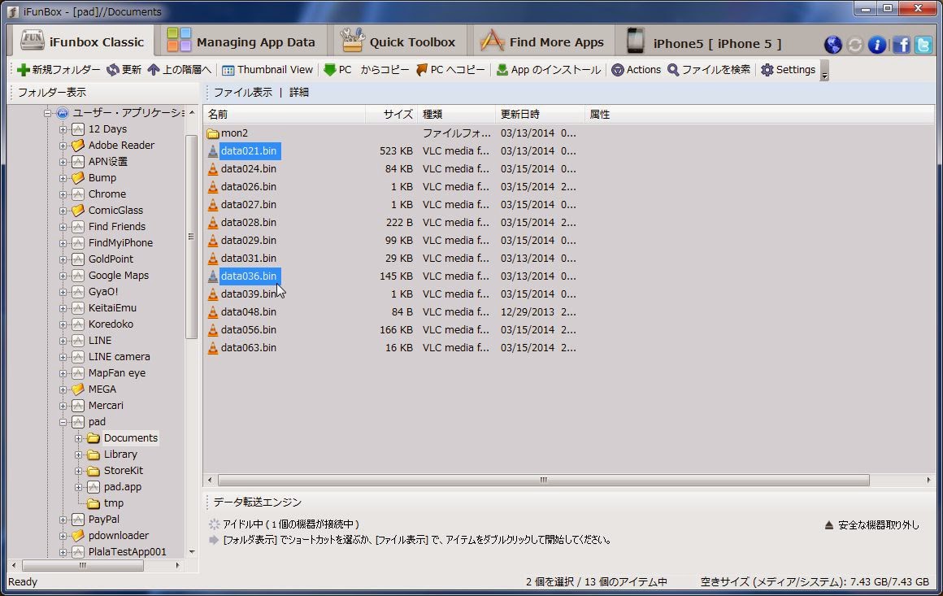
Task: Click 詳細 view link
Action: [x=299, y=92]
